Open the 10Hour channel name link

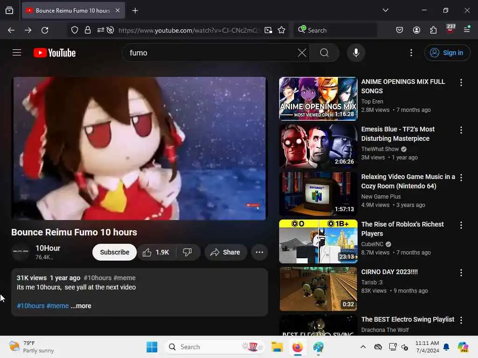[48, 248]
